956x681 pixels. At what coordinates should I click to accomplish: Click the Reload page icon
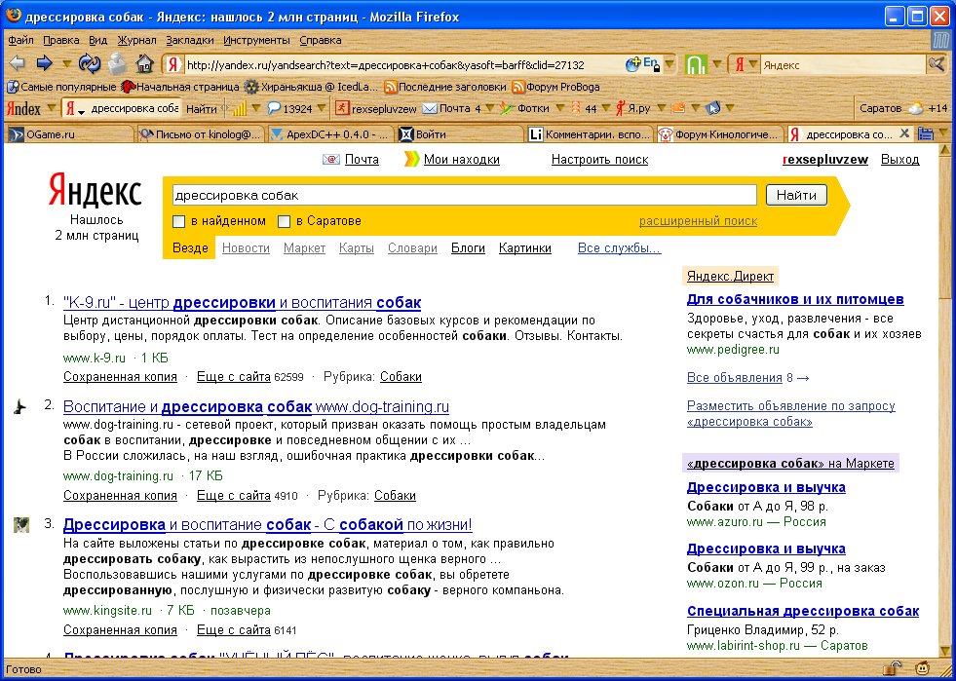(x=89, y=64)
